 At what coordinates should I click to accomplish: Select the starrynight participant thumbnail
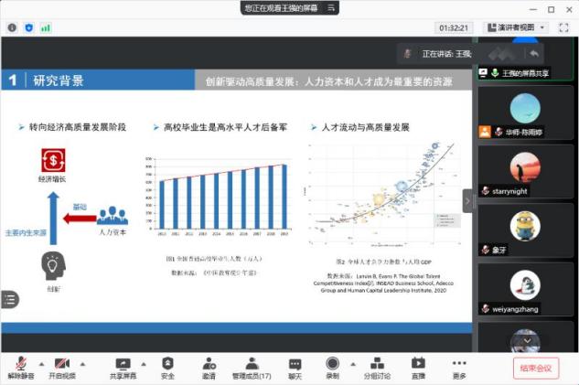tap(525, 173)
